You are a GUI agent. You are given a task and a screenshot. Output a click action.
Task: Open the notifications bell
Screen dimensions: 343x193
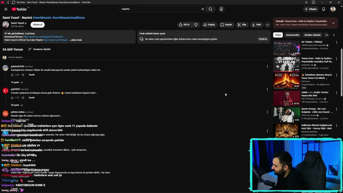(324, 9)
